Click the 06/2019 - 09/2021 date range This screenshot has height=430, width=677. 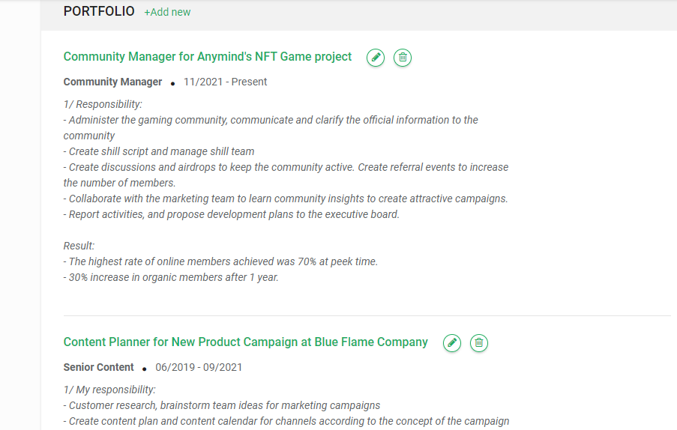pos(199,367)
